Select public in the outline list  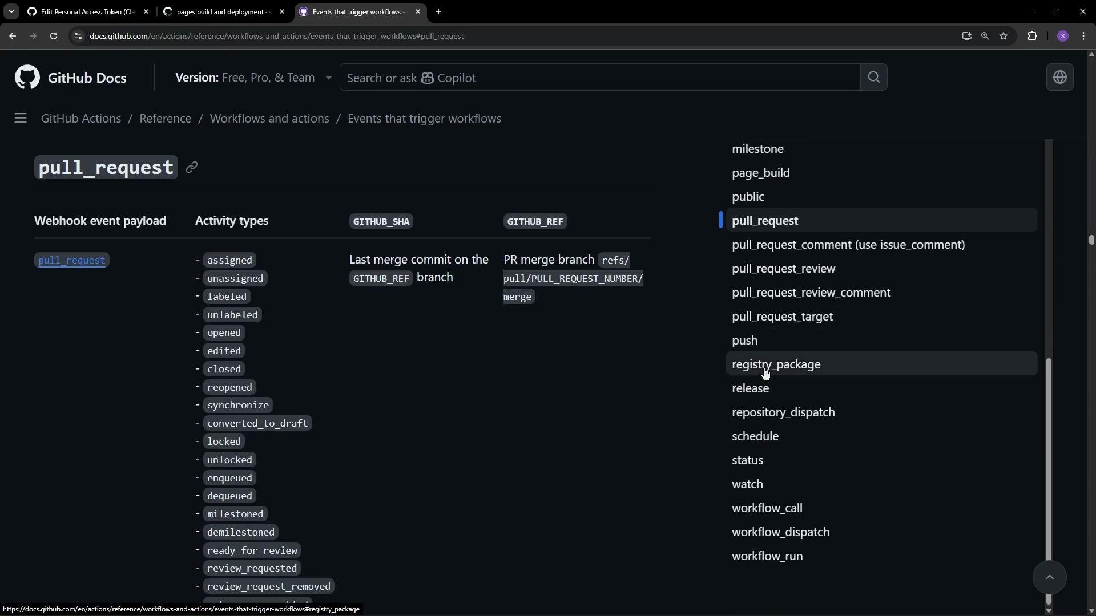[x=748, y=197]
